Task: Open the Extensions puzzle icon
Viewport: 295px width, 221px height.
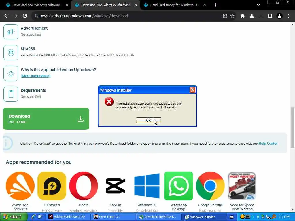Action: 243,16
